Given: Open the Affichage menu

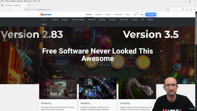Looking at the screenshot, I should click(13, 1).
